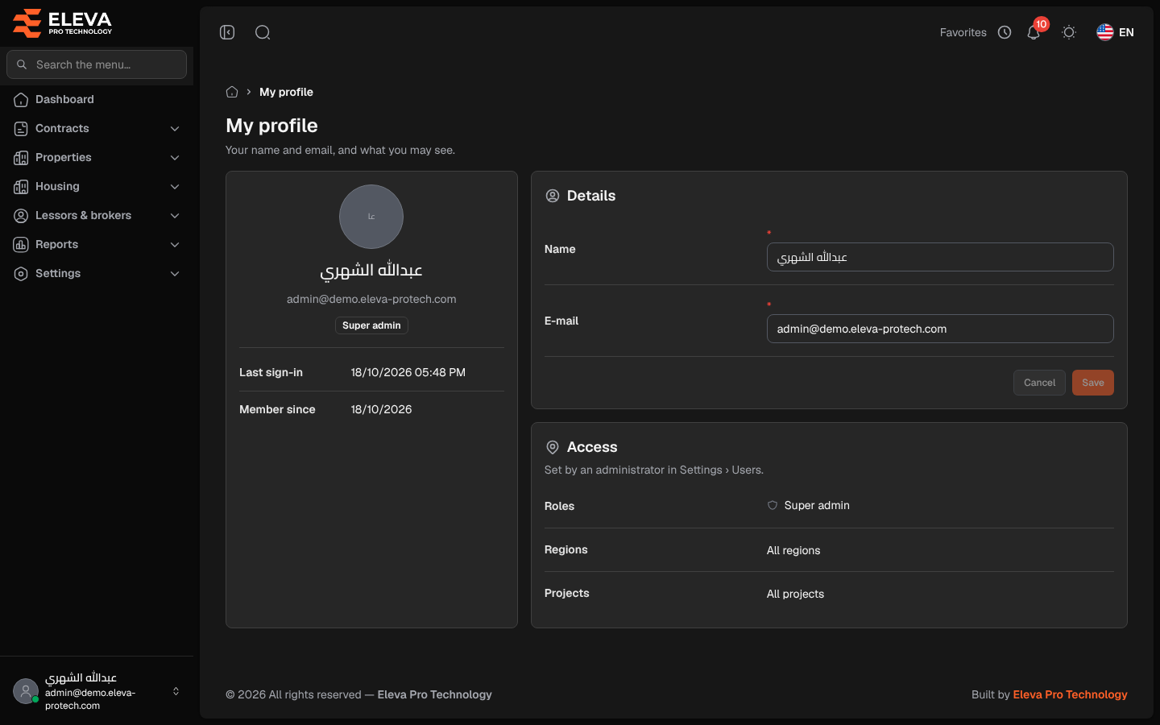The image size is (1160, 725).
Task: Click the Settings icon in the sidebar
Action: pos(21,274)
